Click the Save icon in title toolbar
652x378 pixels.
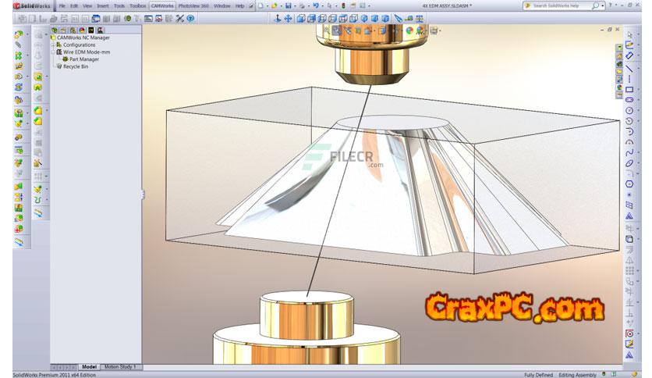(x=288, y=5)
